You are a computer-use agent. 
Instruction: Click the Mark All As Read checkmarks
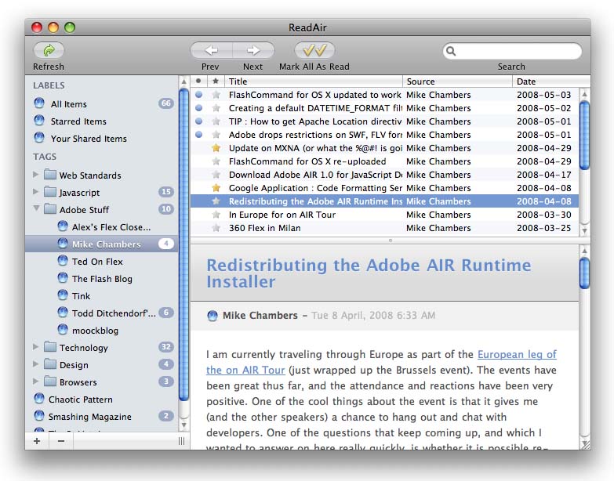click(x=314, y=50)
